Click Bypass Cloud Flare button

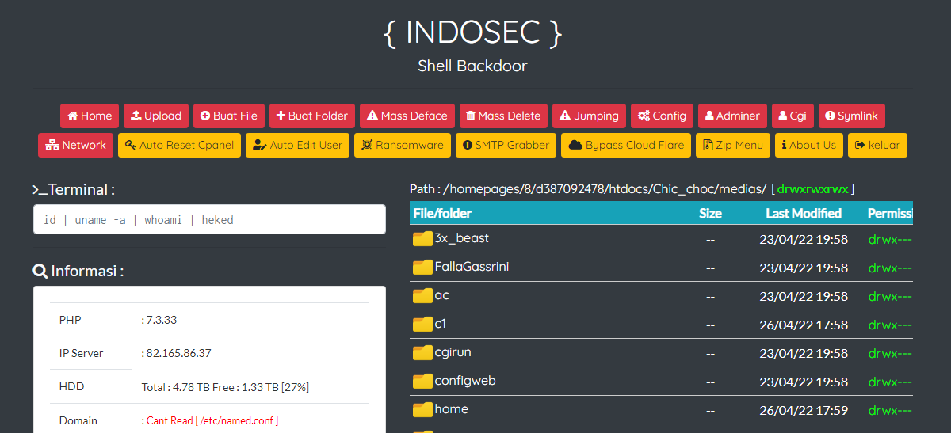point(626,145)
